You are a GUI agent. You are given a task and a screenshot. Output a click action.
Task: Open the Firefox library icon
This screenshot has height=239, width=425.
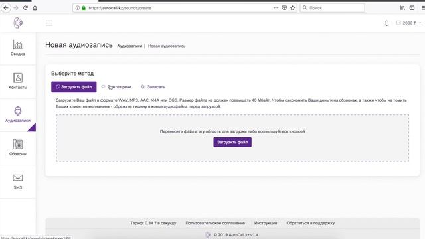[402, 8]
